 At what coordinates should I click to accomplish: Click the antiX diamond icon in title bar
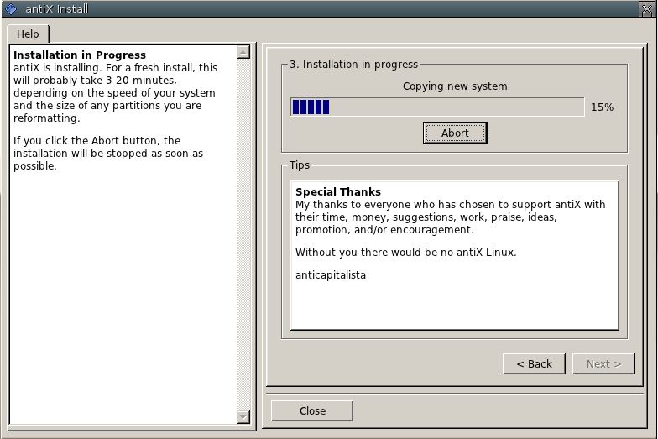(x=11, y=8)
